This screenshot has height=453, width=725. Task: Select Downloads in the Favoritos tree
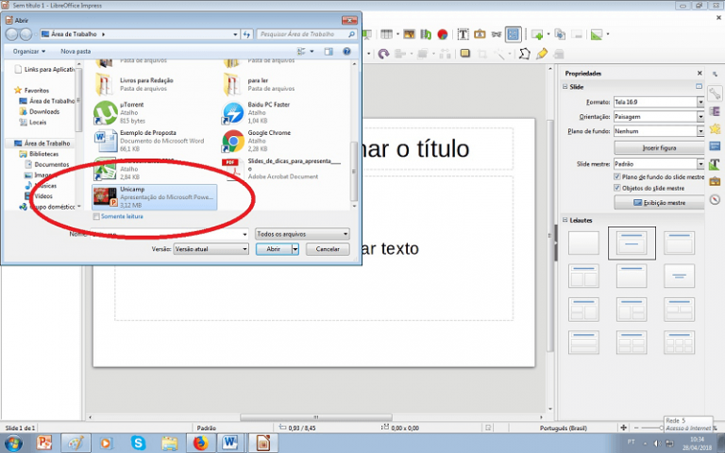(44, 111)
